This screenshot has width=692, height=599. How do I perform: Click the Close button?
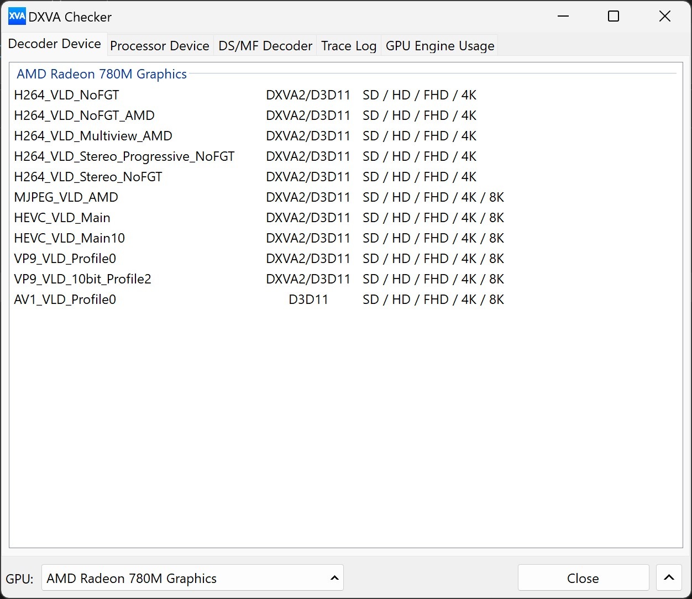click(x=583, y=578)
